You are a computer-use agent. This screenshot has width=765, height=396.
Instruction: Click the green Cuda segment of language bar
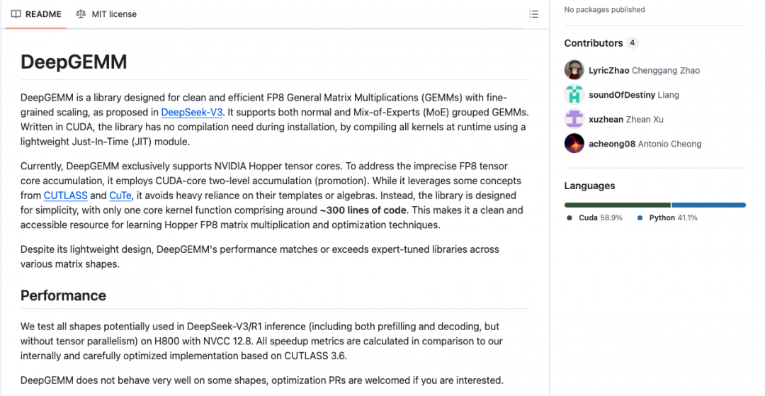[x=617, y=205]
